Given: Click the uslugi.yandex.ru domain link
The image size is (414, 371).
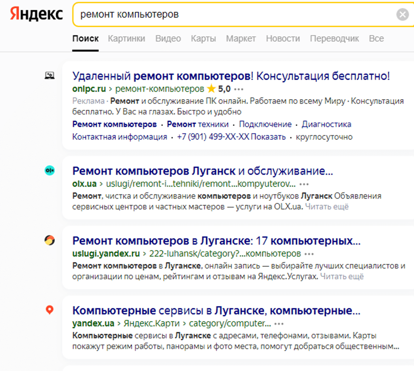Looking at the screenshot, I should click(106, 254).
